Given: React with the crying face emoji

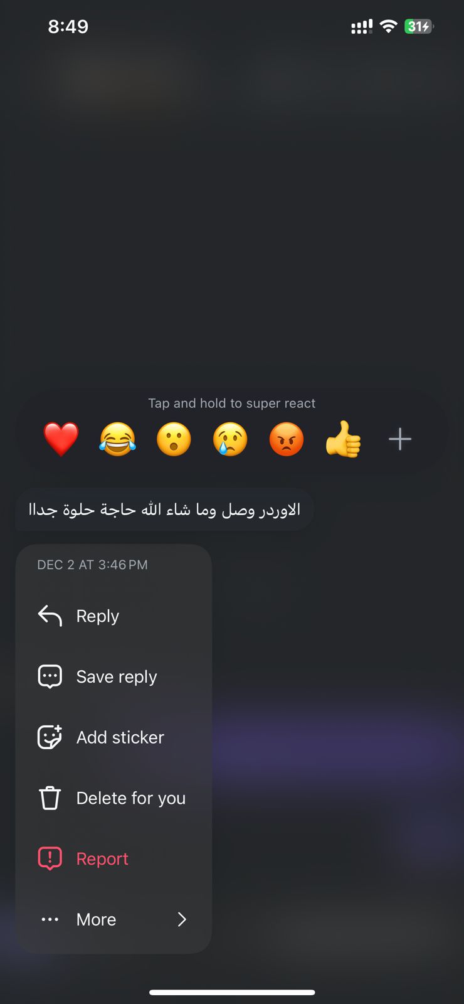Looking at the screenshot, I should 230,439.
